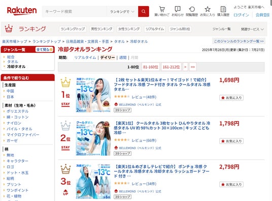Open the 女性ランキング tab
This screenshot has width=272, height=201.
[129, 29]
